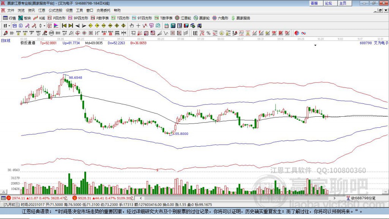Click the floppy disk save icon
This screenshot has height=219, width=389.
click(186, 26)
